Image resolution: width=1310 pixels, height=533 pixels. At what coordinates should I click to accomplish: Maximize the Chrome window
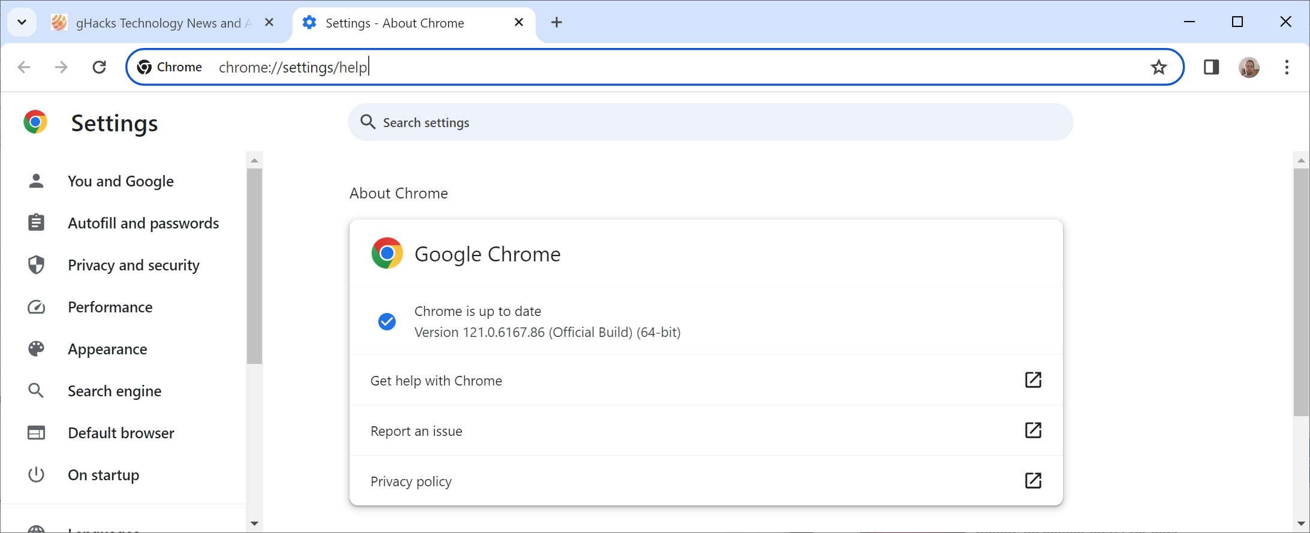click(1237, 22)
